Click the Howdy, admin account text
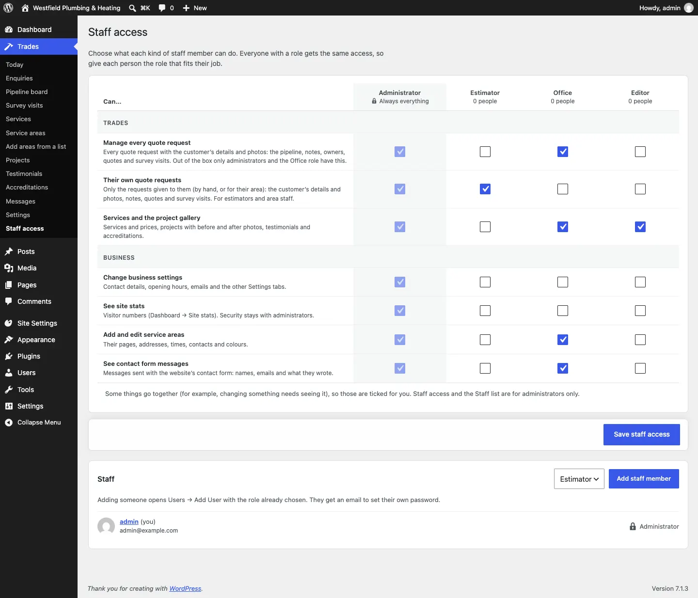 point(660,8)
